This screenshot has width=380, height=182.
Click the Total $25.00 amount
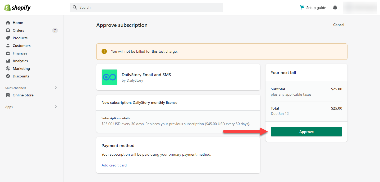click(337, 108)
